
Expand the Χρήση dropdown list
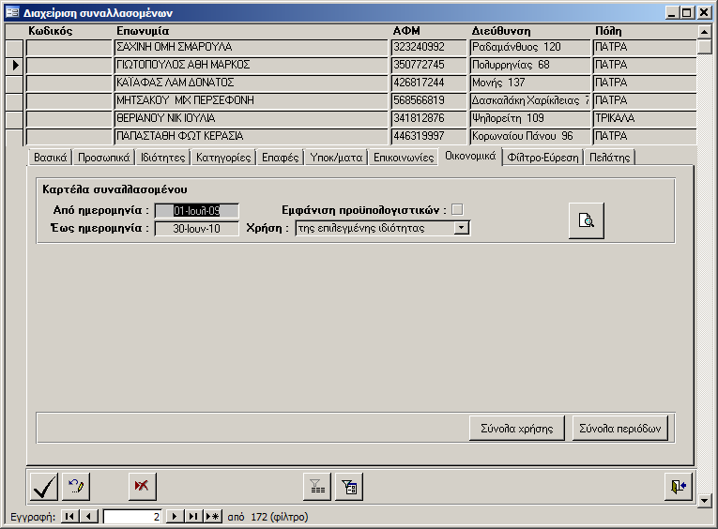461,227
